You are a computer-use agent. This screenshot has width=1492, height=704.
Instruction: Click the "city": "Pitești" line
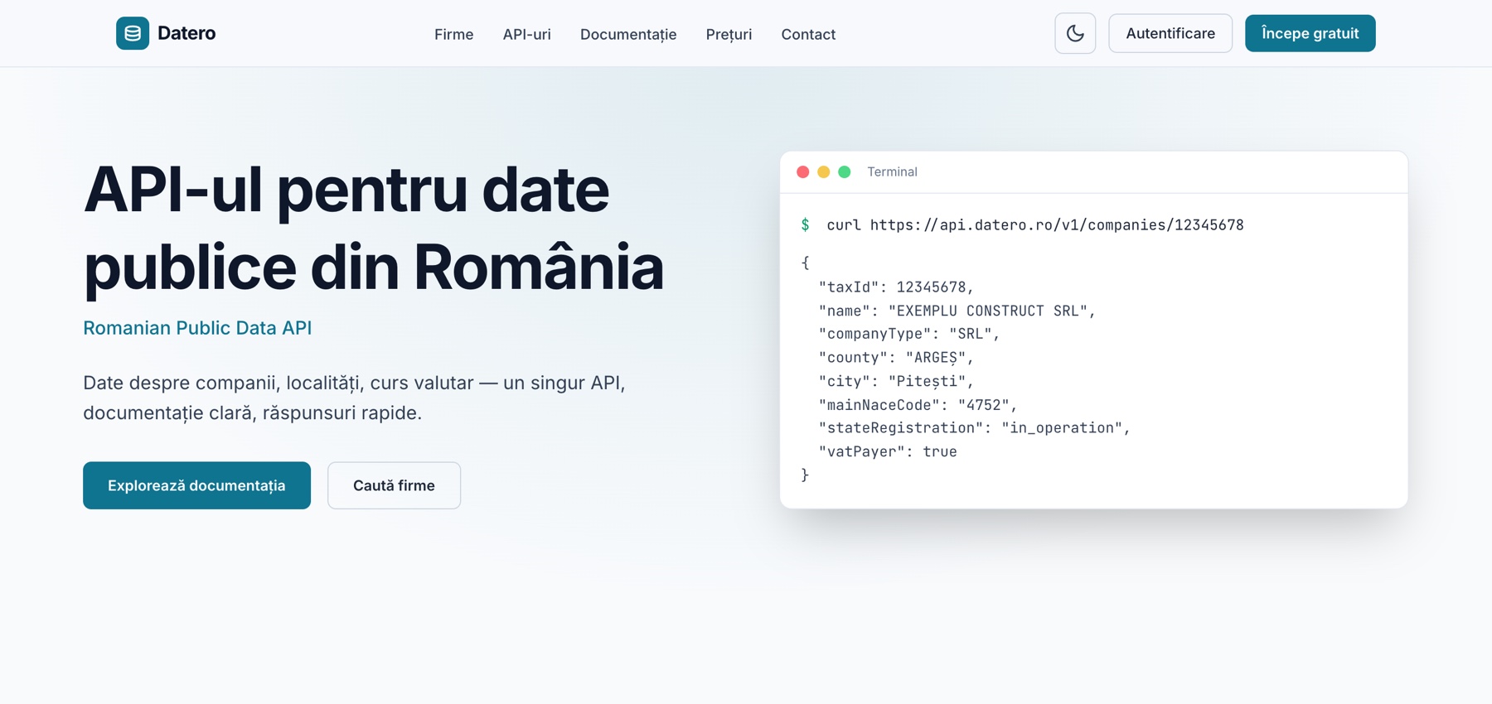point(896,381)
